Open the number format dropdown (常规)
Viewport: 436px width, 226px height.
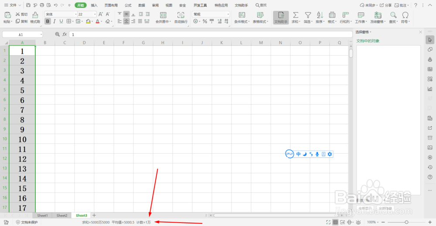coord(228,14)
